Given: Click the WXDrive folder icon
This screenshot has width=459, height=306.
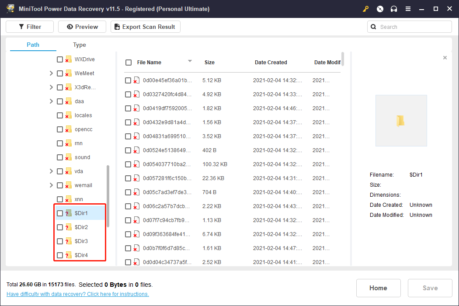Looking at the screenshot, I should (x=69, y=59).
